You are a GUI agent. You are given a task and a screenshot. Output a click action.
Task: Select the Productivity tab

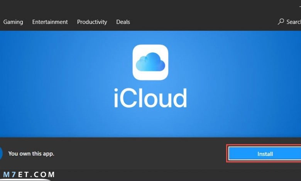pyautogui.click(x=92, y=22)
